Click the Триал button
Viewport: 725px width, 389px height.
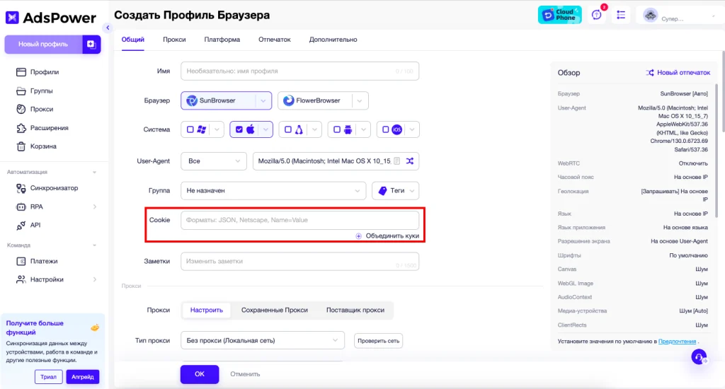(x=48, y=377)
